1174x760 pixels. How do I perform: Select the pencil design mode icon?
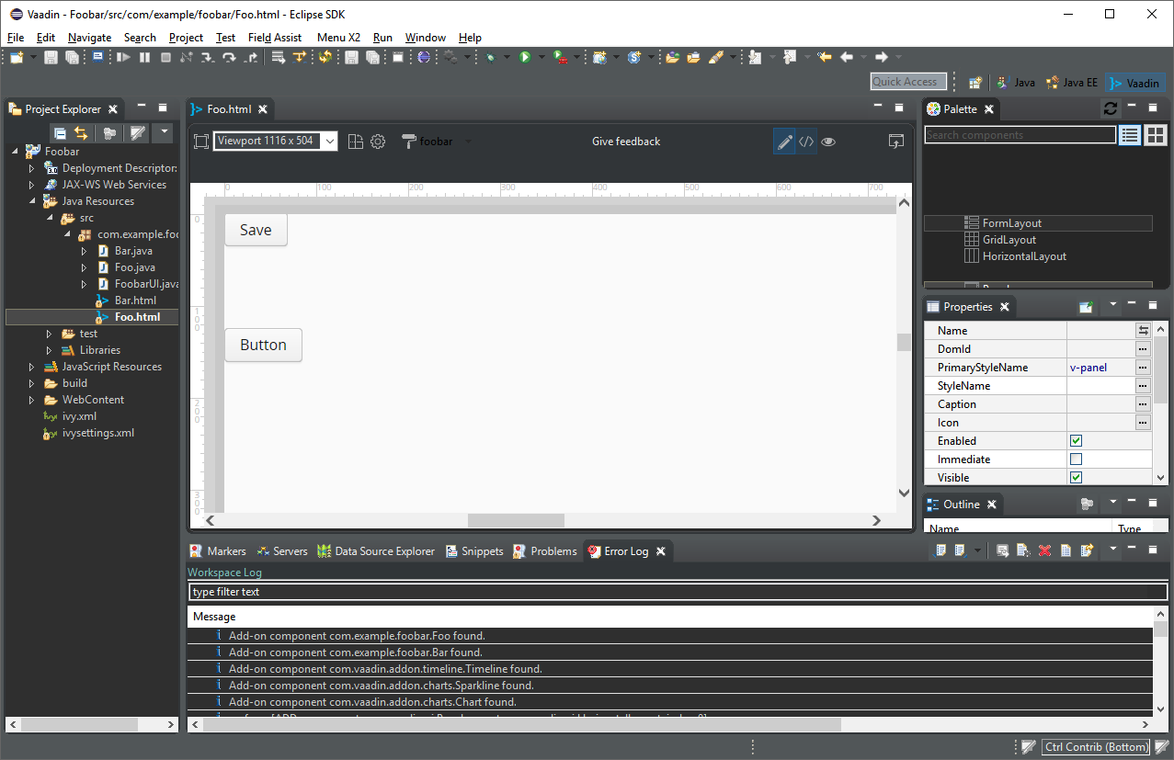784,142
